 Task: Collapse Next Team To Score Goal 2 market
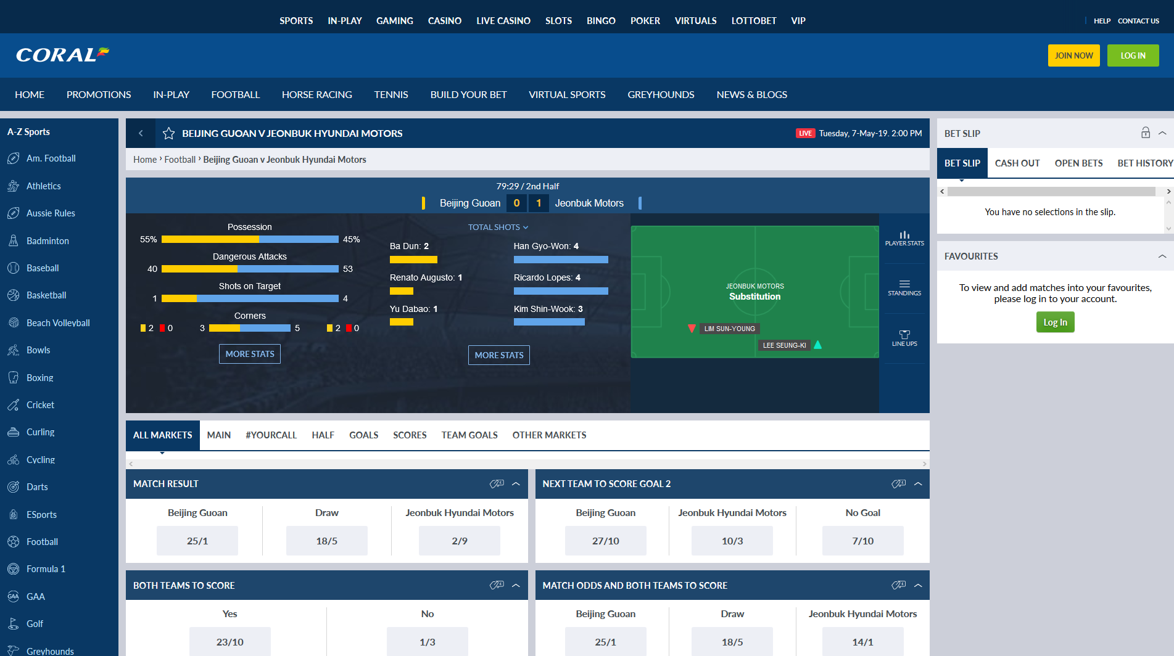pyautogui.click(x=918, y=484)
